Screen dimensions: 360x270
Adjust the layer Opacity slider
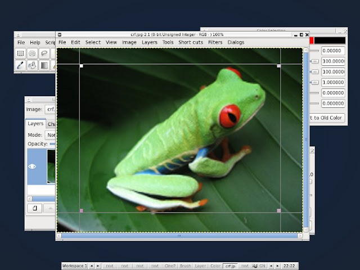(52, 144)
